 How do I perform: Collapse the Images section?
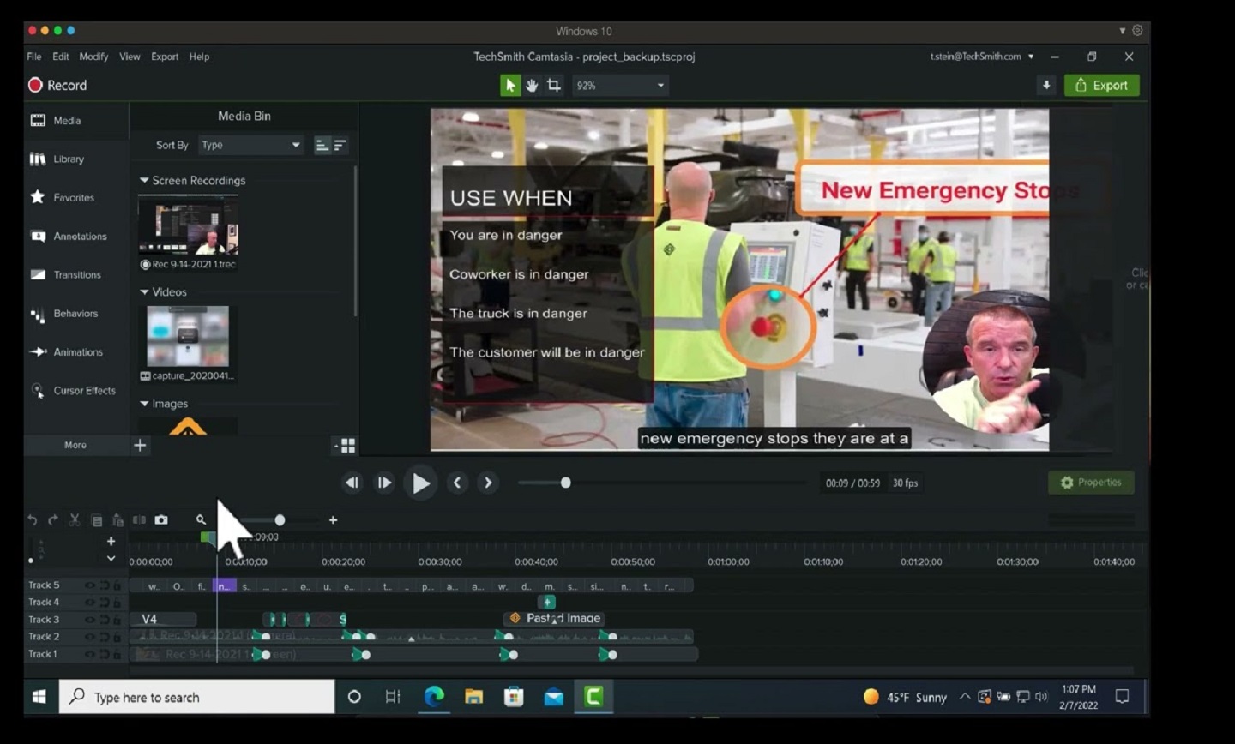pos(144,404)
